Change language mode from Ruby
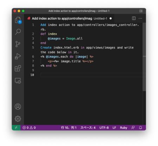 (124, 128)
